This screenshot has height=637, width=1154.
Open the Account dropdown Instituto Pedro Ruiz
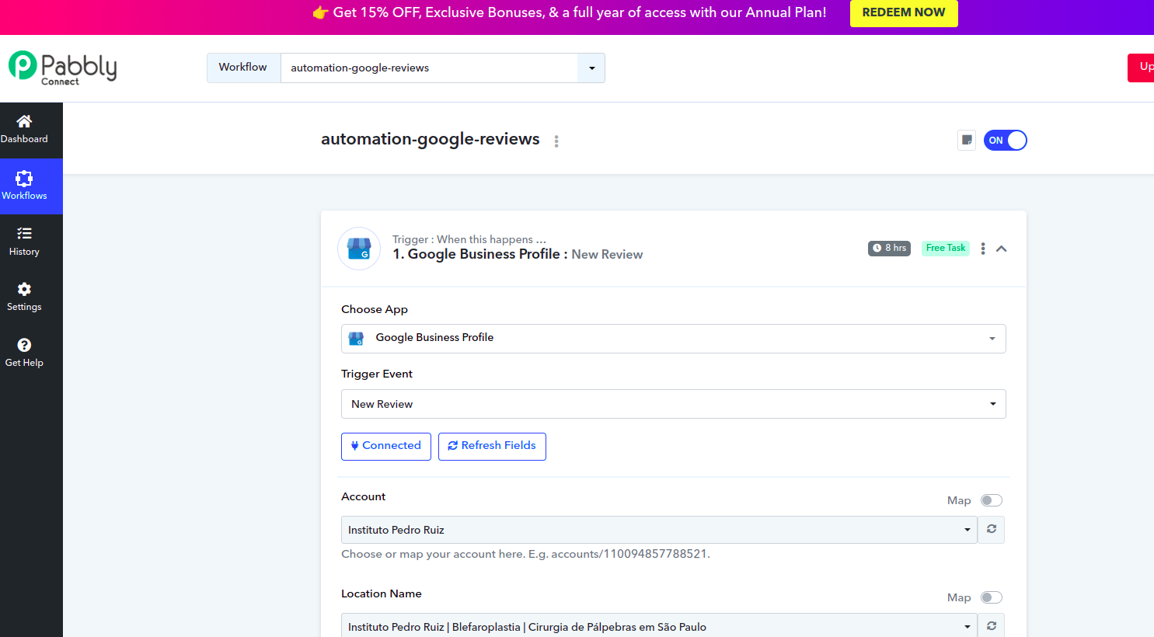click(659, 530)
